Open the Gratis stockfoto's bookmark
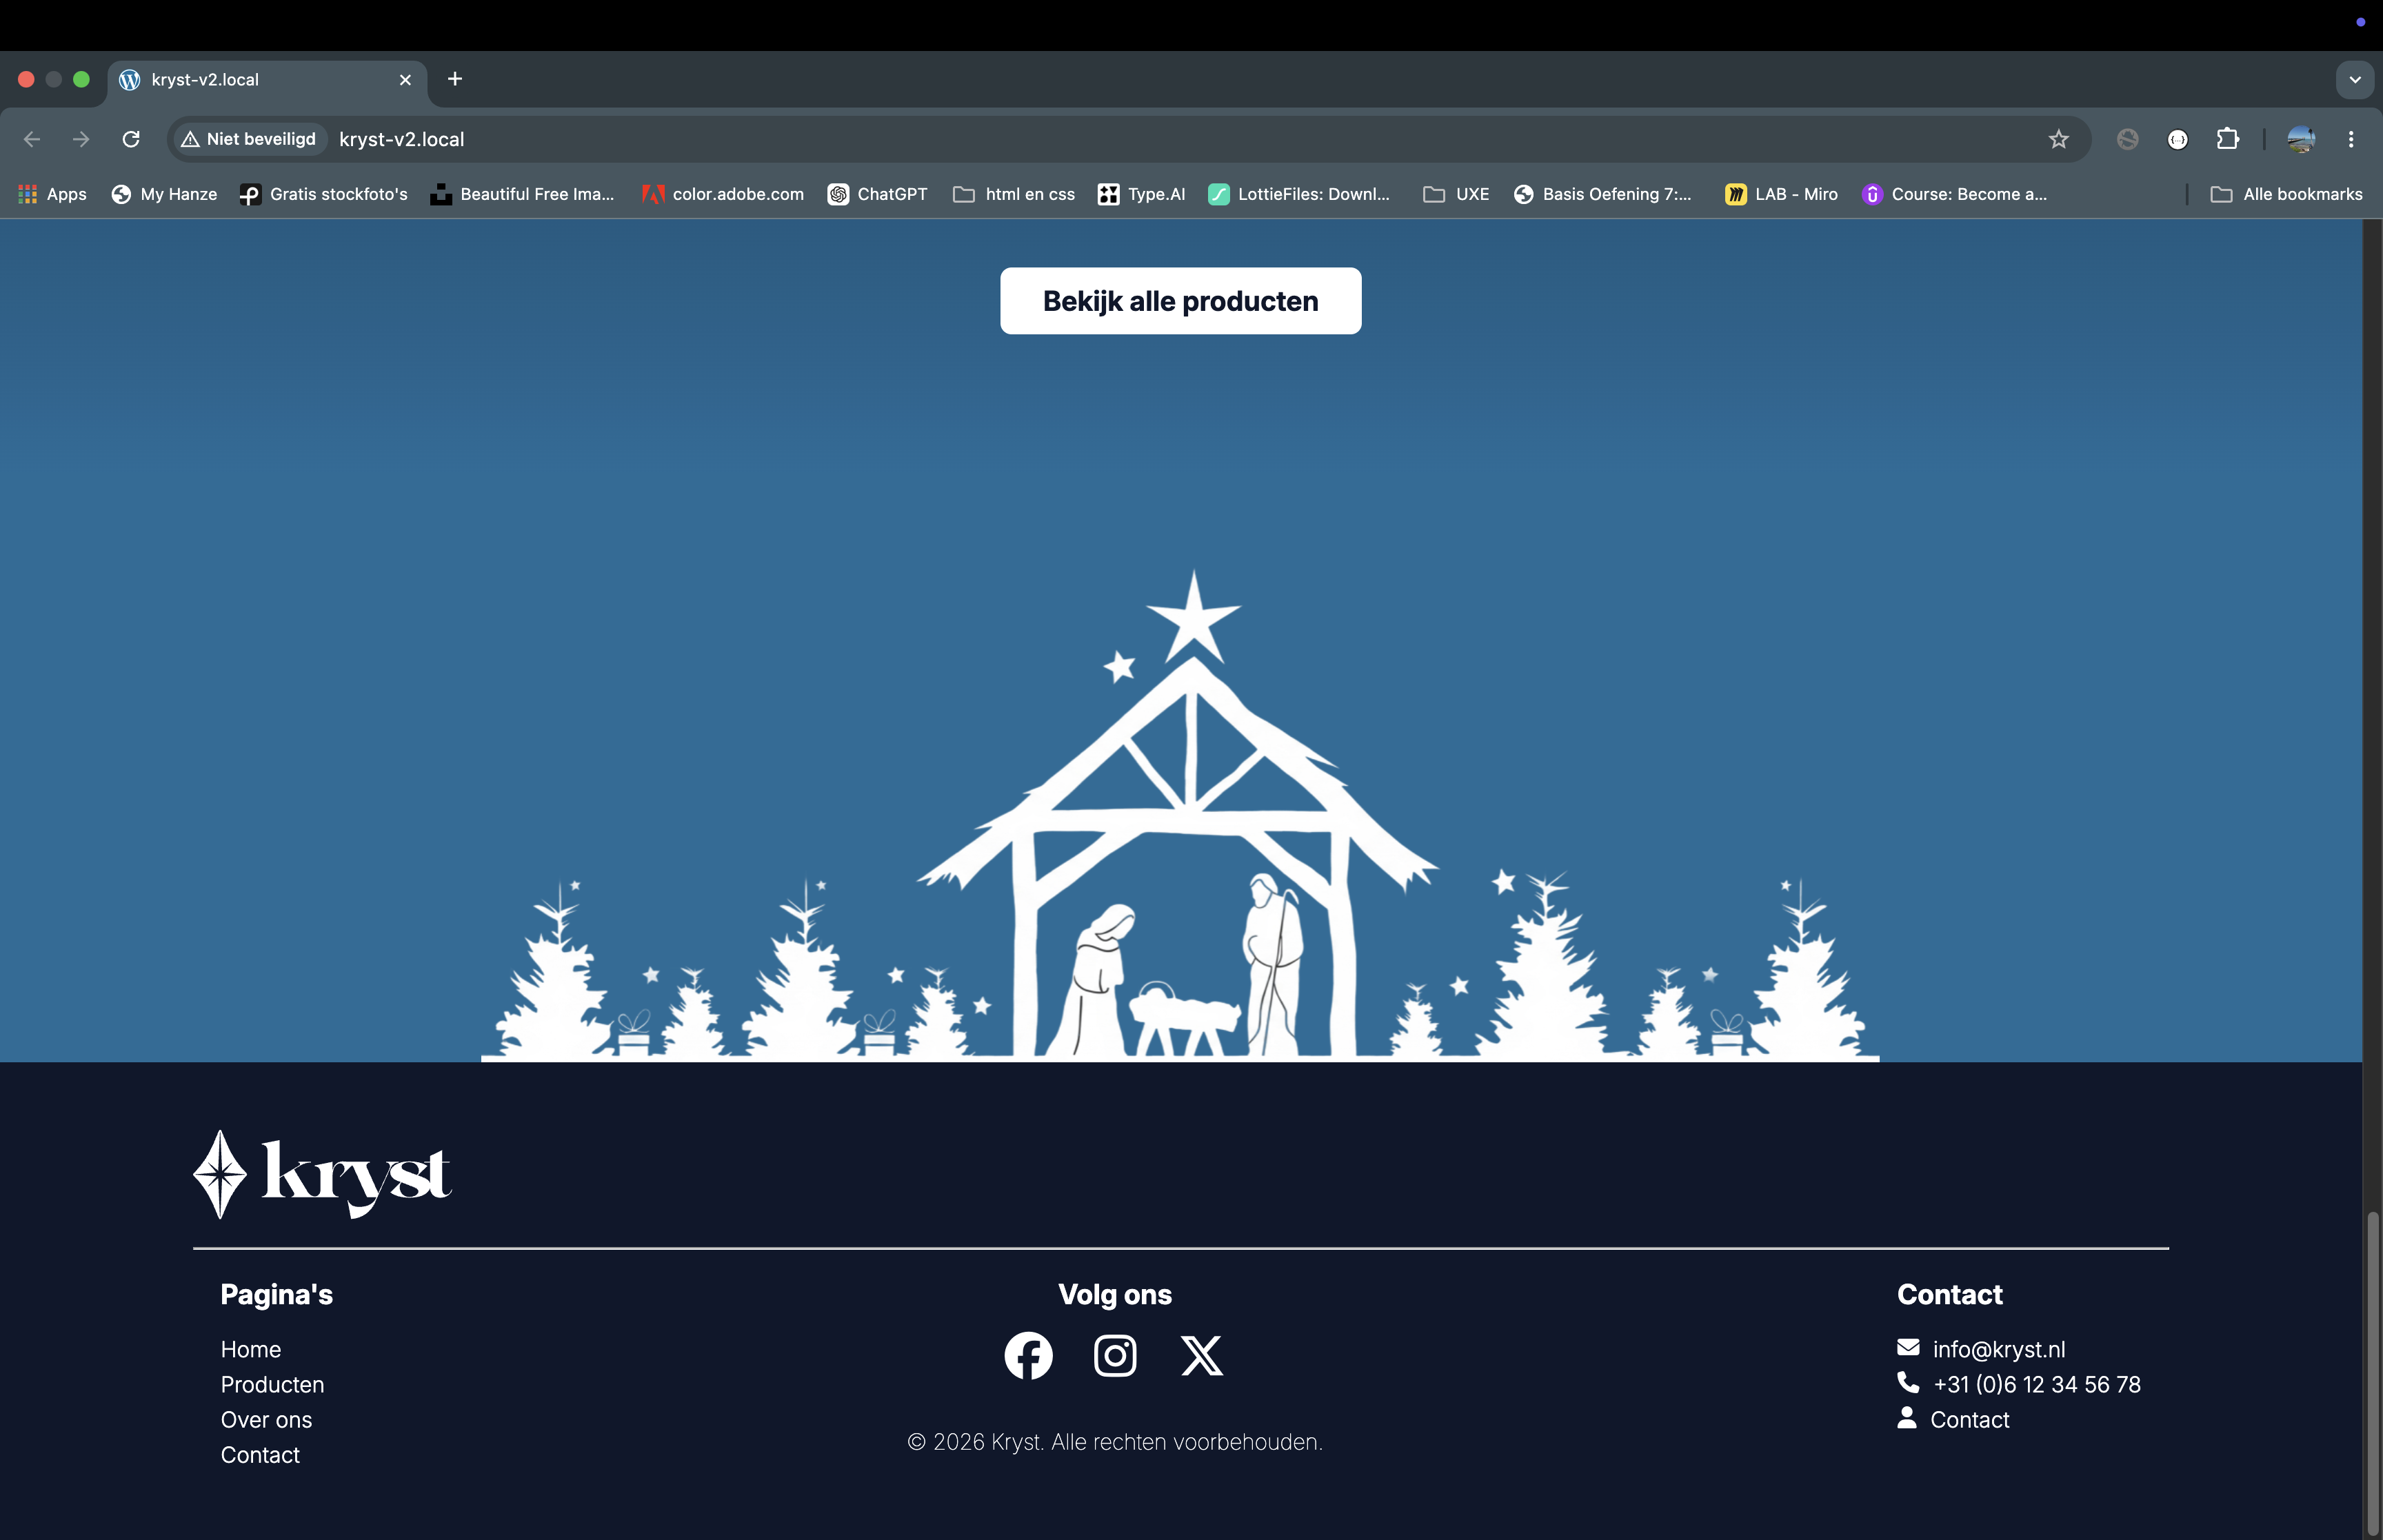This screenshot has height=1540, width=2383. (324, 194)
